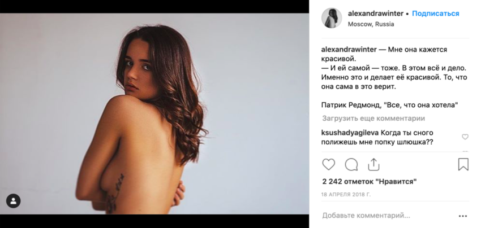
Task: View the 2 242 отметок "Нравится" list
Action: (x=370, y=182)
